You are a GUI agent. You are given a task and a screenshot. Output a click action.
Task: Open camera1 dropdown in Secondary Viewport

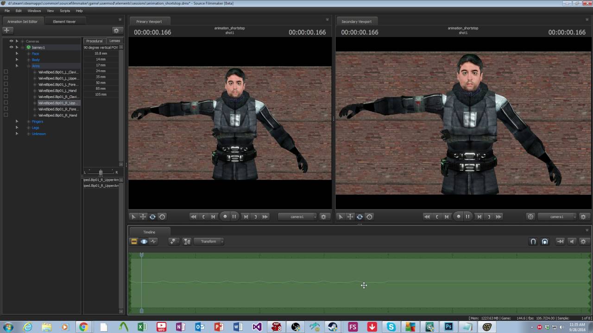click(557, 216)
